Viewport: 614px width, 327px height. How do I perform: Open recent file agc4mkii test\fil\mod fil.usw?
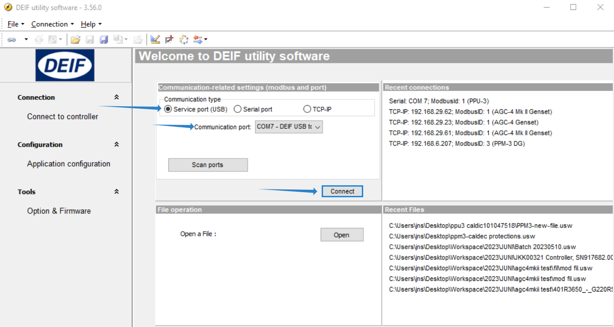point(491,268)
